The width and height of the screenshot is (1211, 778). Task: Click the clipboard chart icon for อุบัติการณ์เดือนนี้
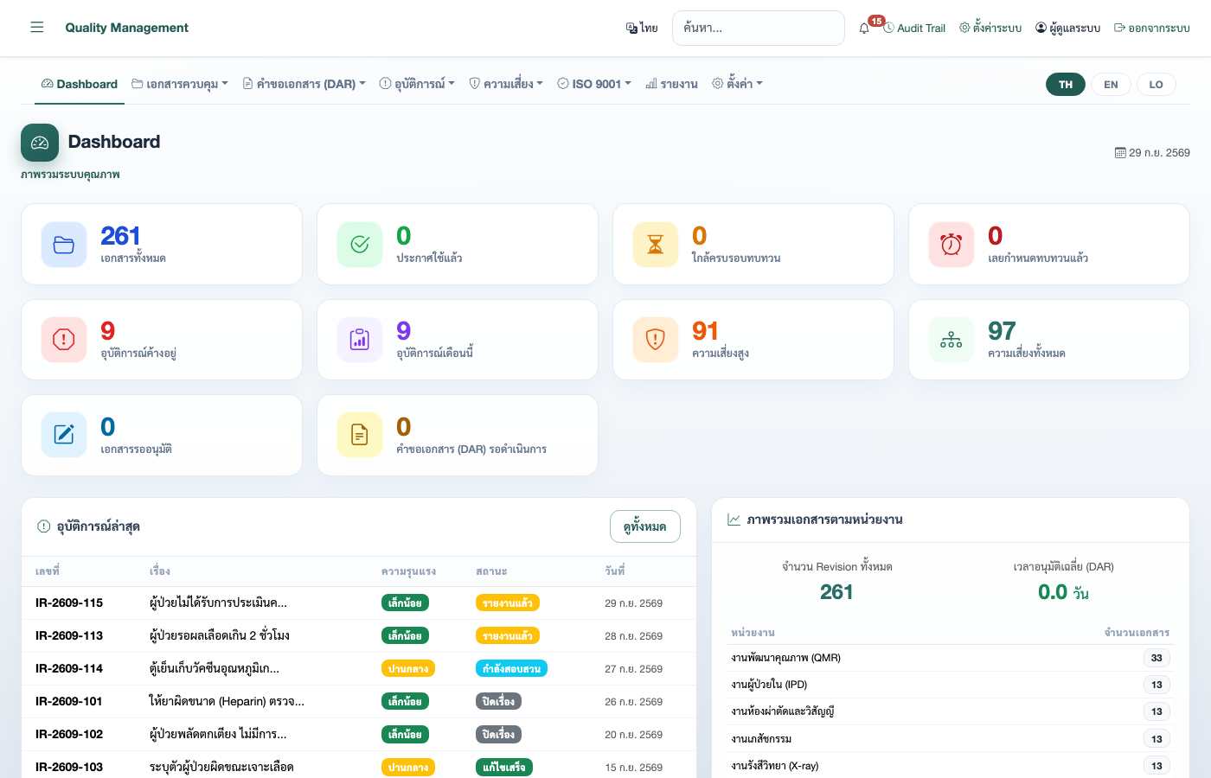[360, 340]
